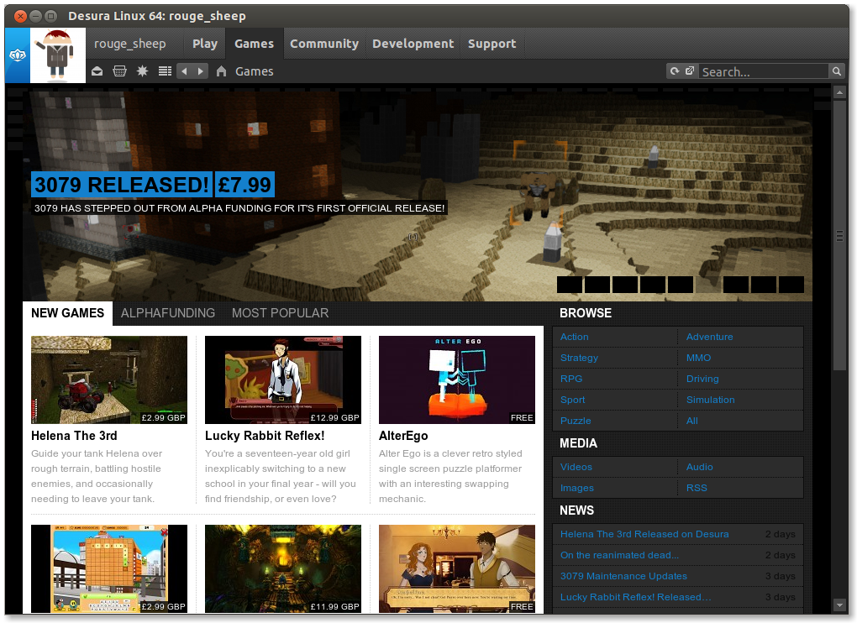Click the vertical scrollbar thumb
Viewport: 857px width, 623px height.
click(839, 236)
